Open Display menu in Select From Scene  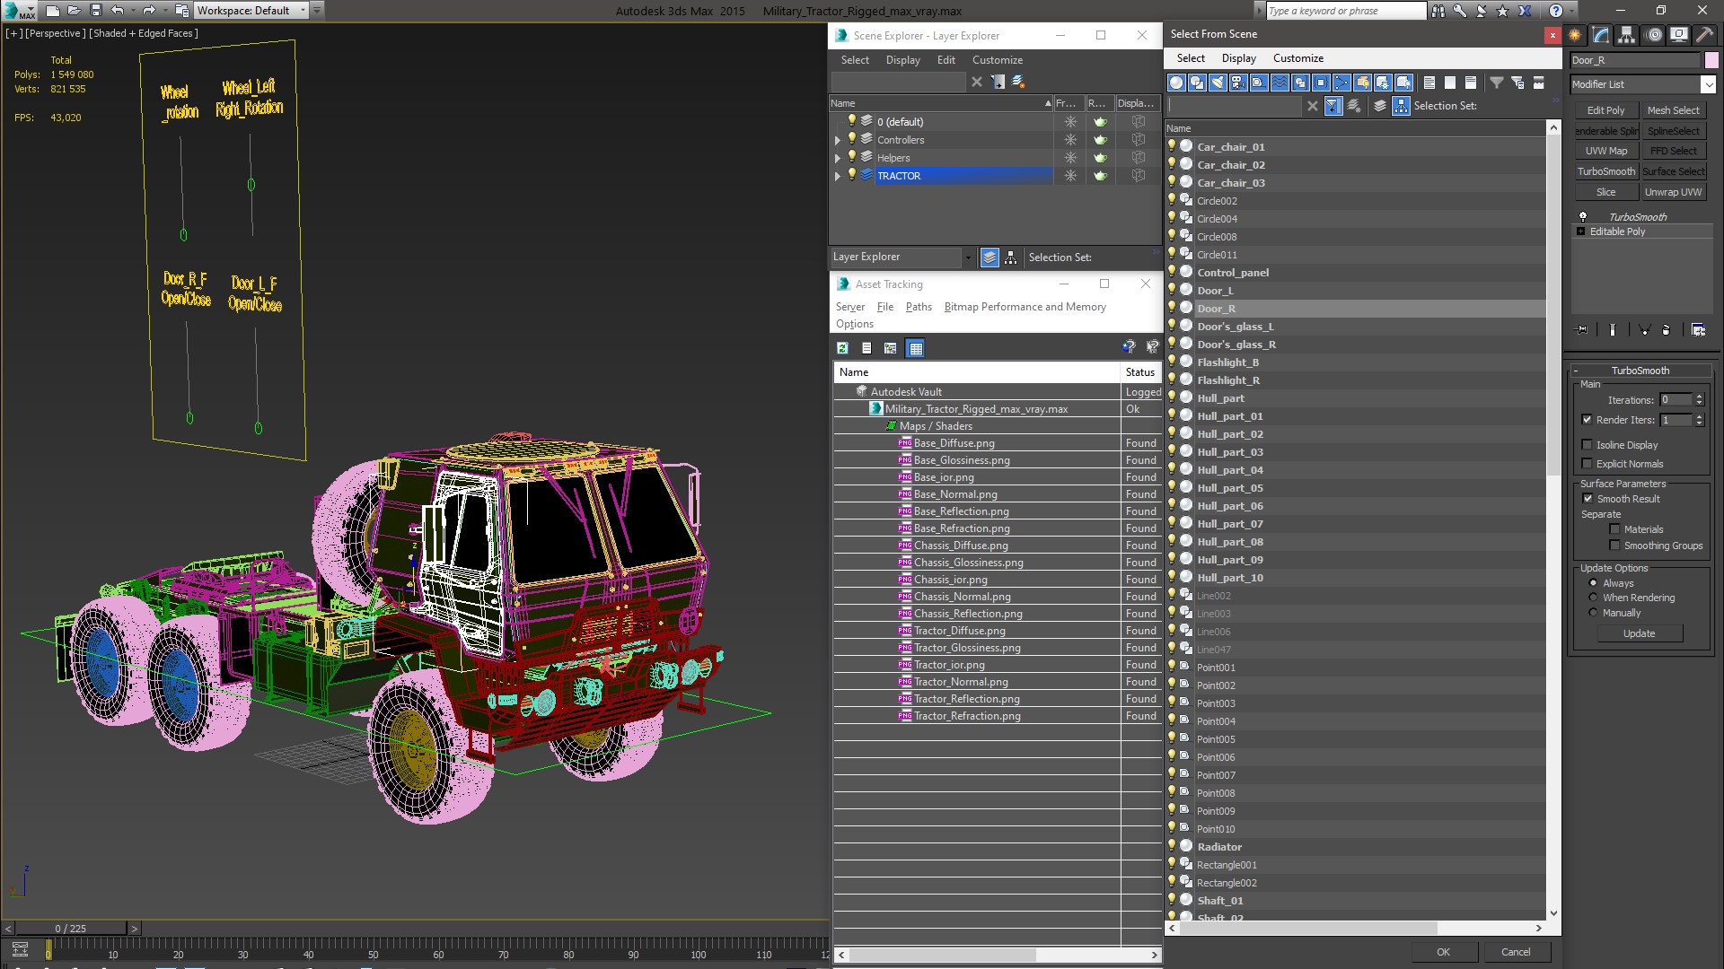pos(1238,58)
